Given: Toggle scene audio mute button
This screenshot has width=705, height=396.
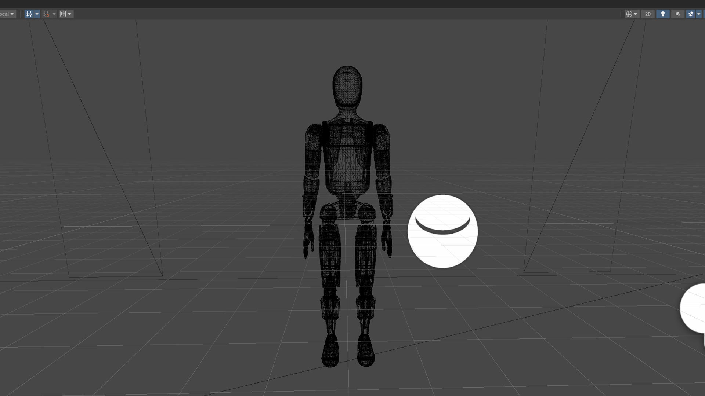Looking at the screenshot, I should click(x=678, y=14).
